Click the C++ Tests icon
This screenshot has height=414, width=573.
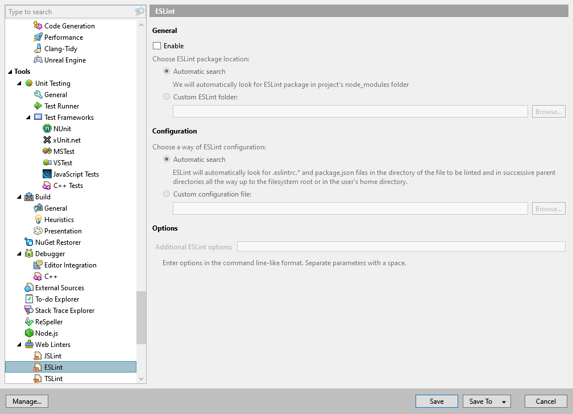coord(47,186)
